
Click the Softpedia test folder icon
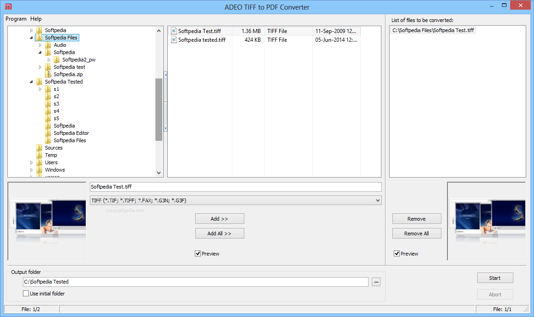point(48,67)
